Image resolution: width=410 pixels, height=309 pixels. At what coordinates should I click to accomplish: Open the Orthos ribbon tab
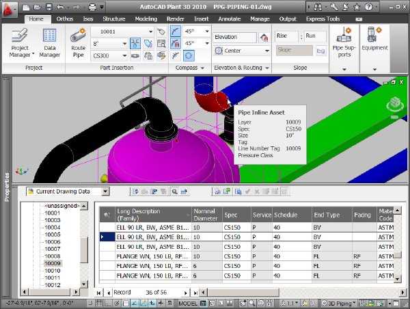tap(65, 19)
